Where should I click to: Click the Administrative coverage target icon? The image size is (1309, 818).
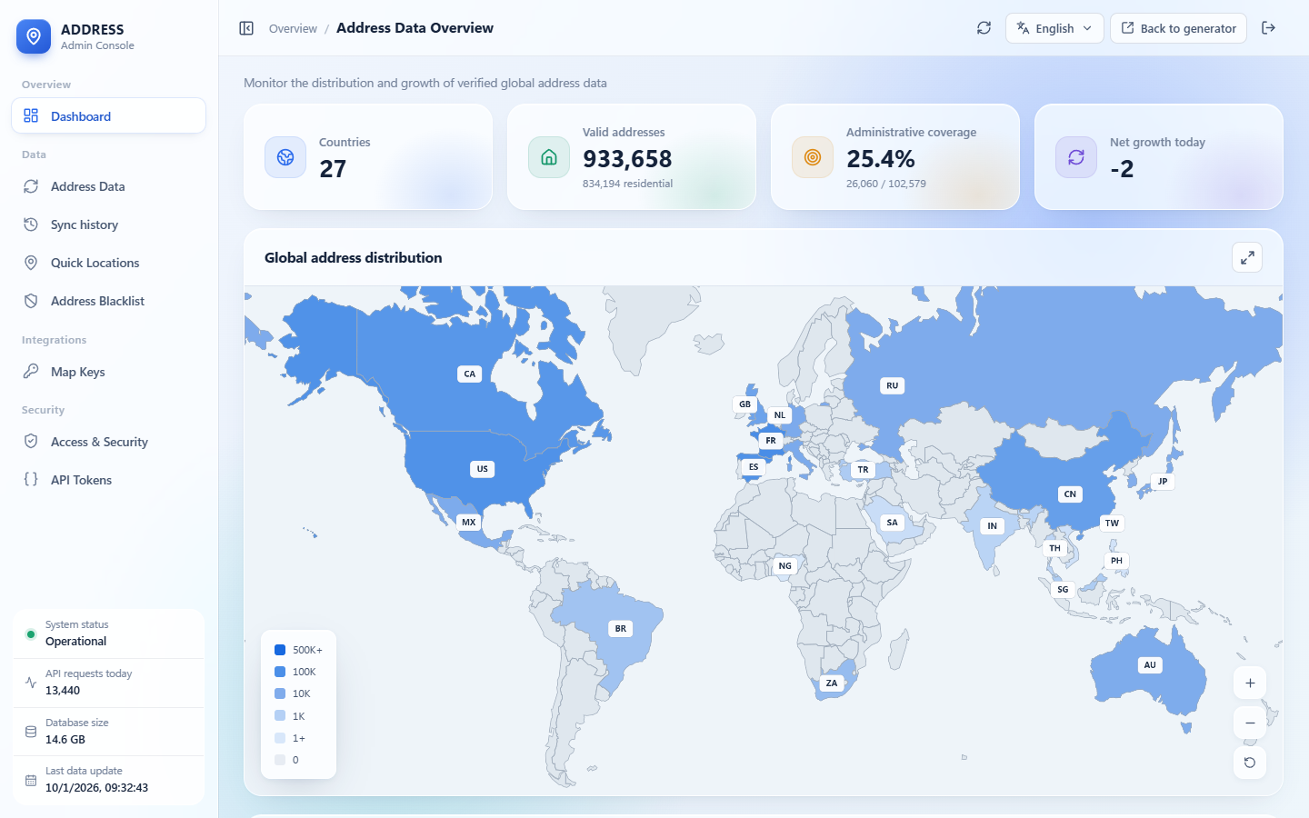[813, 157]
